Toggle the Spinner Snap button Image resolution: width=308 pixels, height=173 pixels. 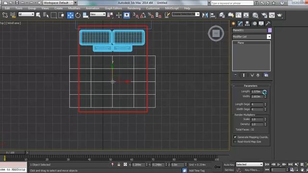[158, 15]
